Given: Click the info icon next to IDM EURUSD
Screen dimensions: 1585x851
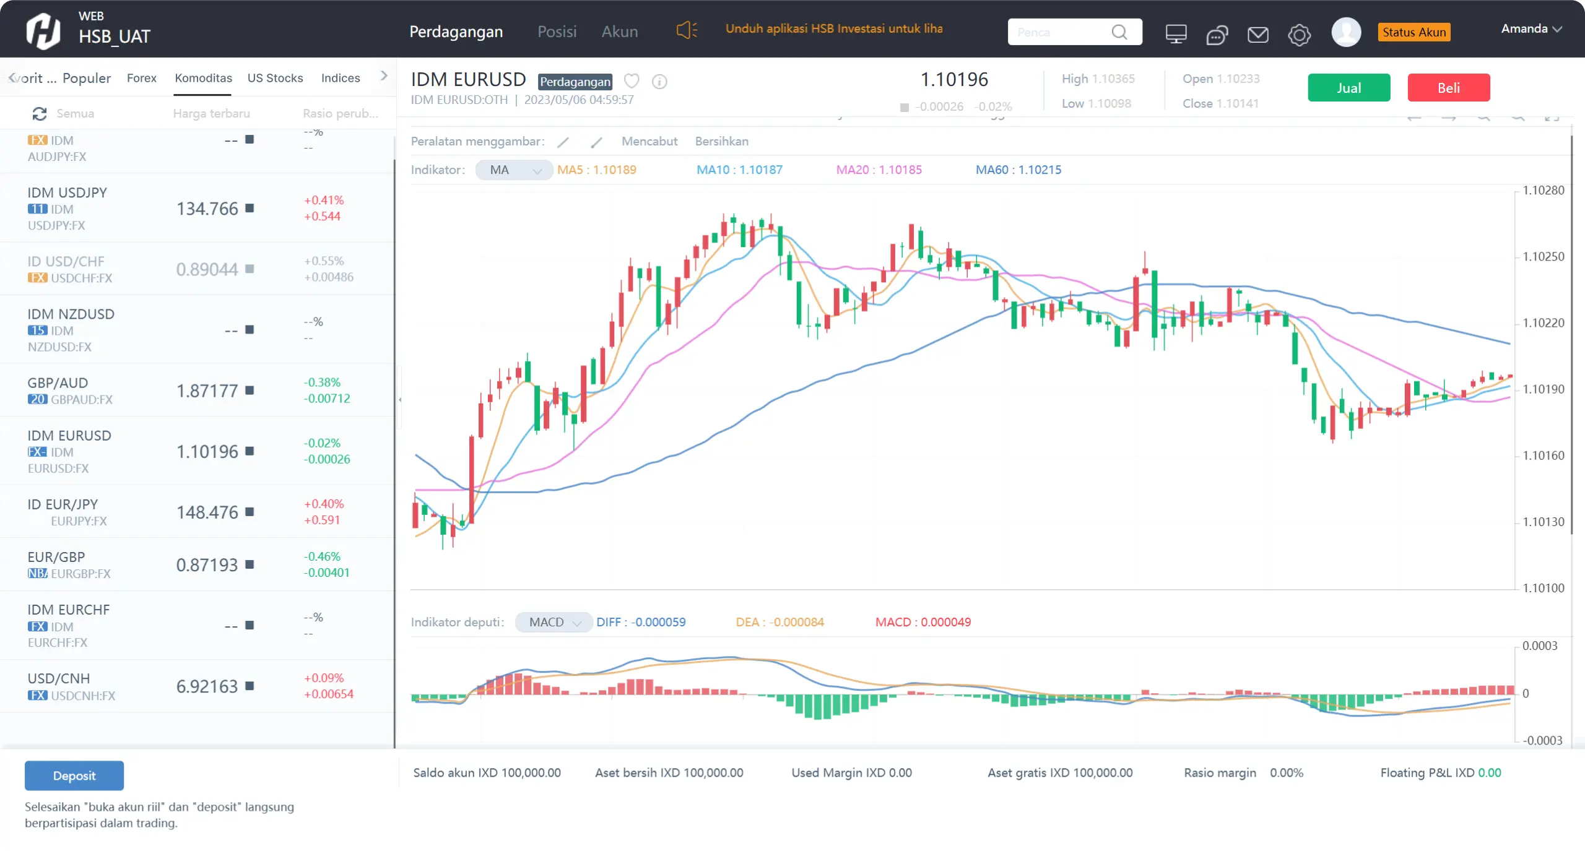Looking at the screenshot, I should pyautogui.click(x=659, y=81).
